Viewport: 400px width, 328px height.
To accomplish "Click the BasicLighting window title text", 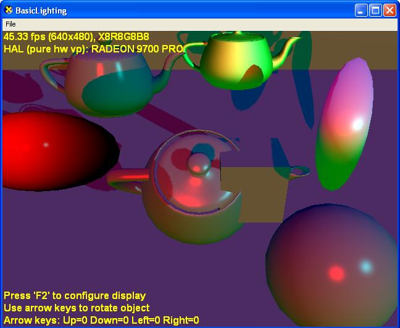I will point(41,10).
